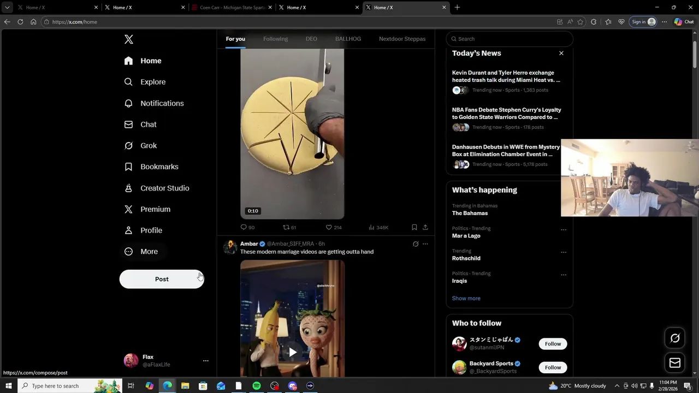
Task: Click Grok icon on Ambar's post
Action: coord(416,244)
